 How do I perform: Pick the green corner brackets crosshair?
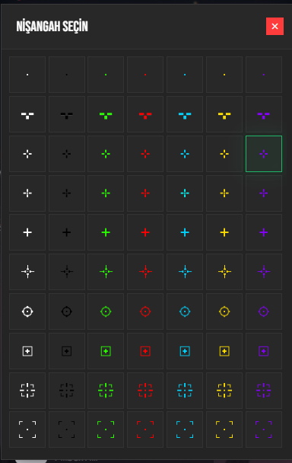click(x=106, y=429)
